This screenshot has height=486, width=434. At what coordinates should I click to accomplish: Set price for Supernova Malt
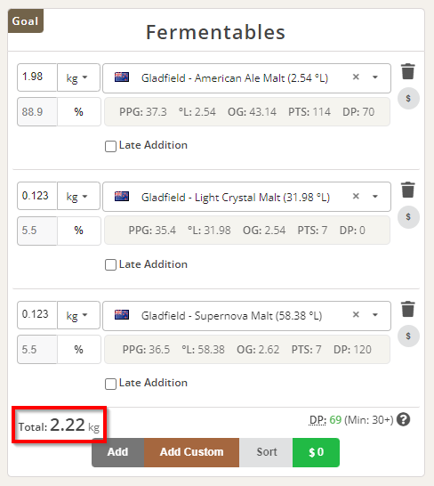point(408,336)
